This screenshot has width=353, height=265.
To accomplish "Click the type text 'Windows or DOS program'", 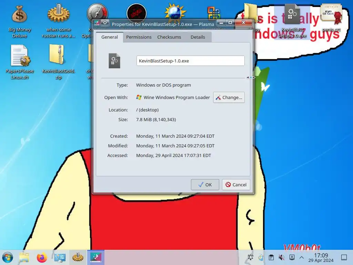I will pyautogui.click(x=163, y=85).
